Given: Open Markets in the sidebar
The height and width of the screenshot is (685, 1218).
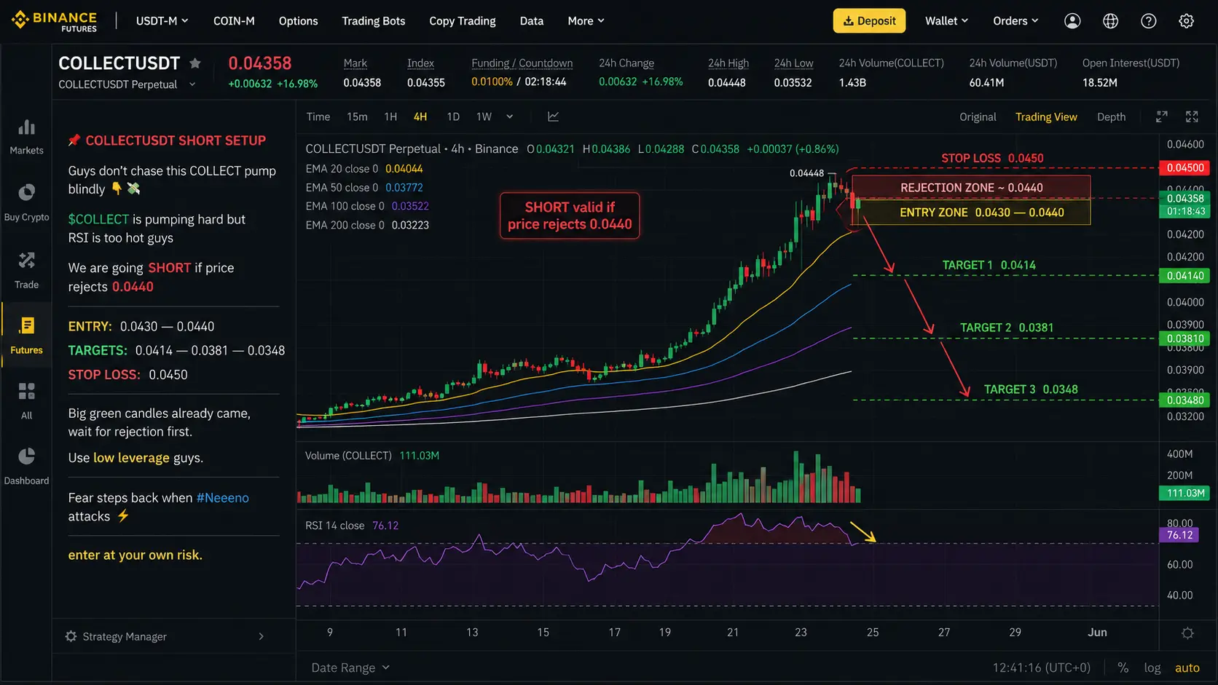Looking at the screenshot, I should tap(26, 137).
